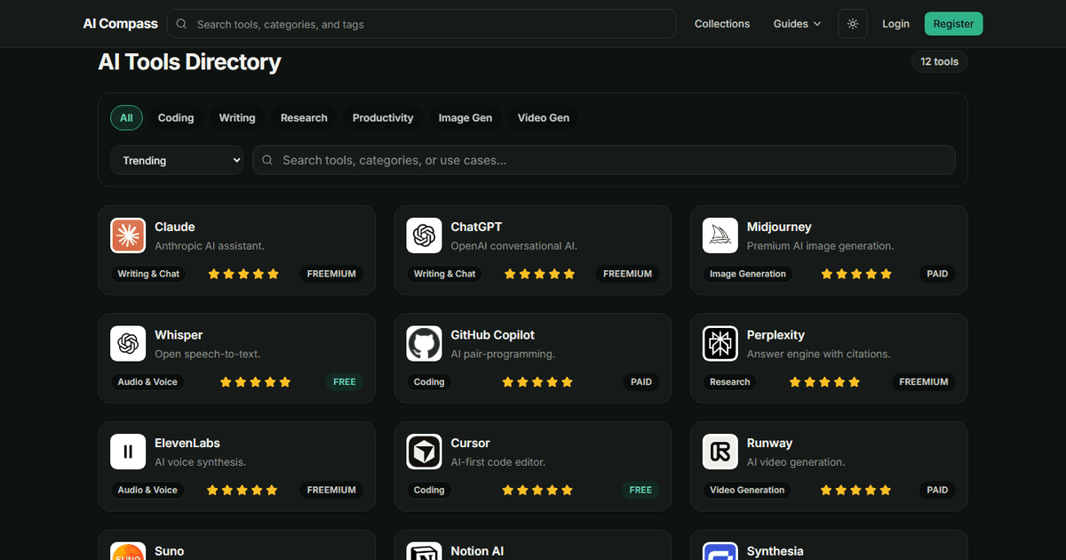Open the ChatGPT tool title
This screenshot has width=1066, height=560.
pyautogui.click(x=476, y=227)
